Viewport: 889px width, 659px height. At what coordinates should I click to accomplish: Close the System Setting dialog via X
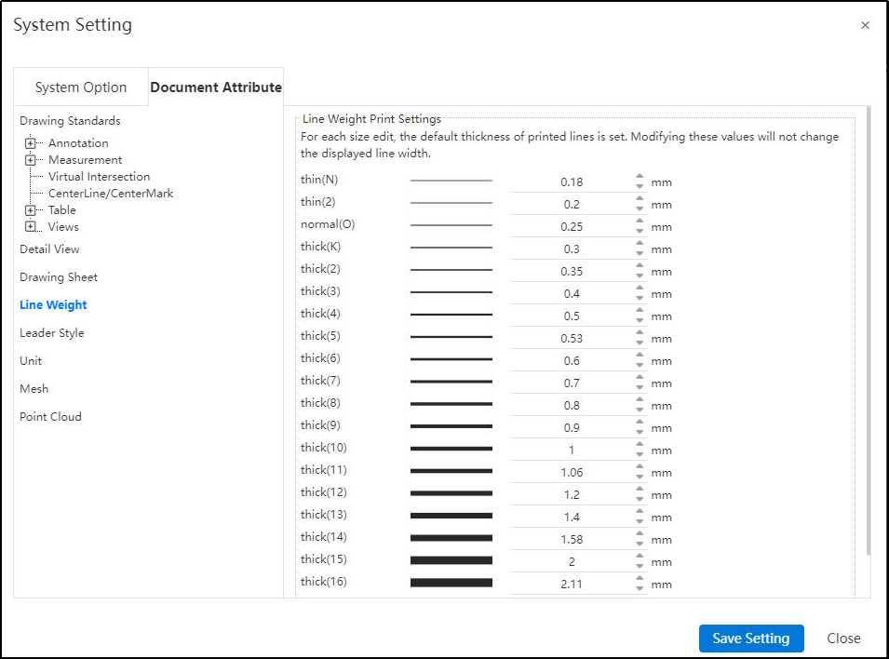865,25
